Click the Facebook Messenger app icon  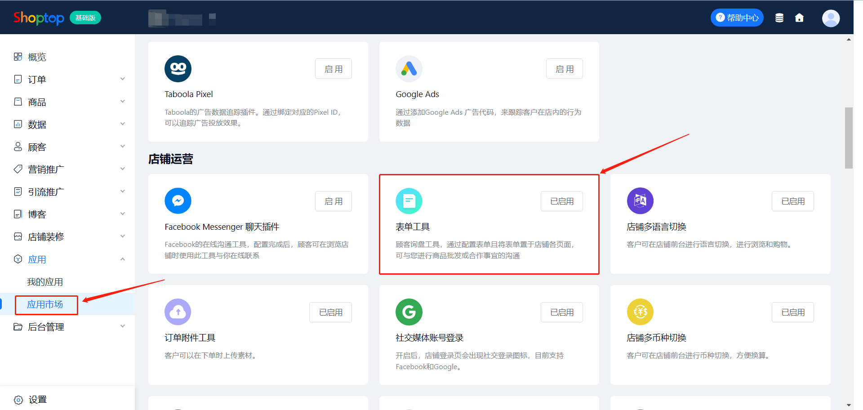pyautogui.click(x=178, y=201)
